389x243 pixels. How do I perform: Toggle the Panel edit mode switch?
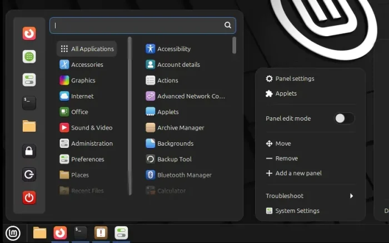coord(345,118)
